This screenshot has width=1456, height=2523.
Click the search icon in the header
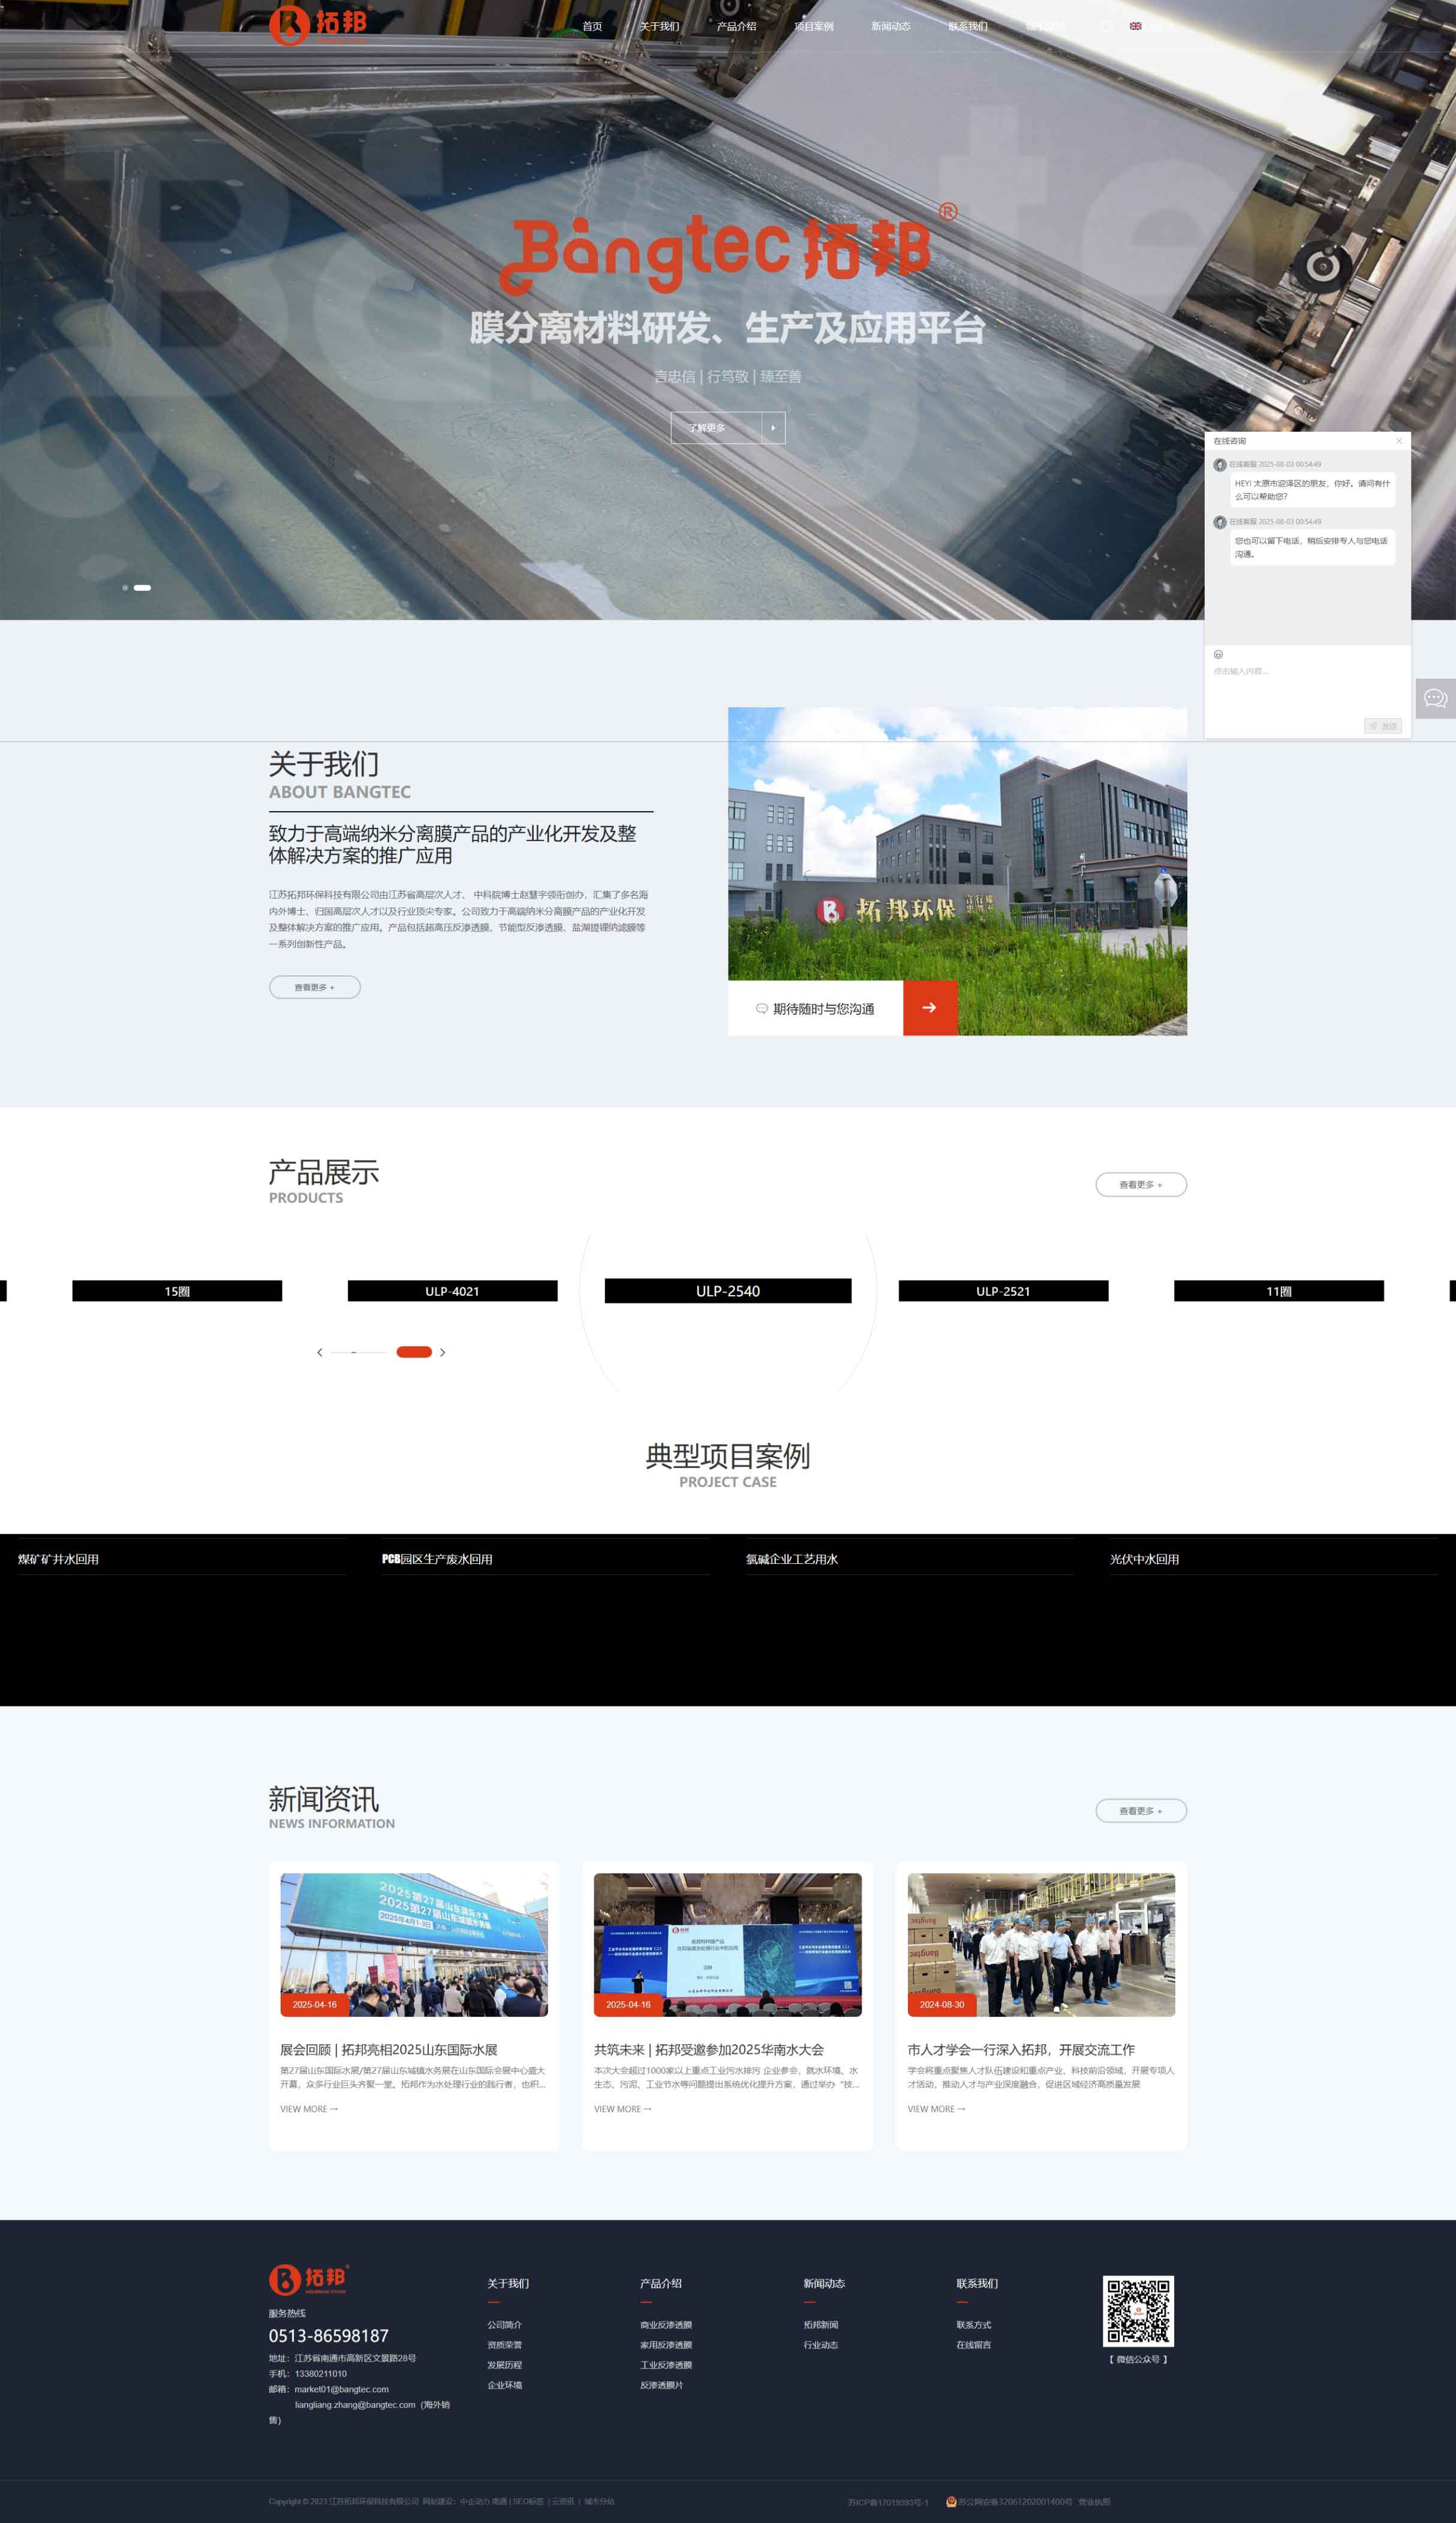[x=1106, y=26]
